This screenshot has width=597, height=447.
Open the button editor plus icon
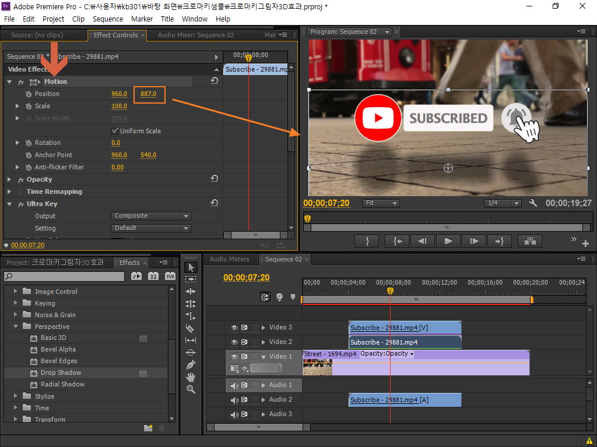click(x=585, y=243)
